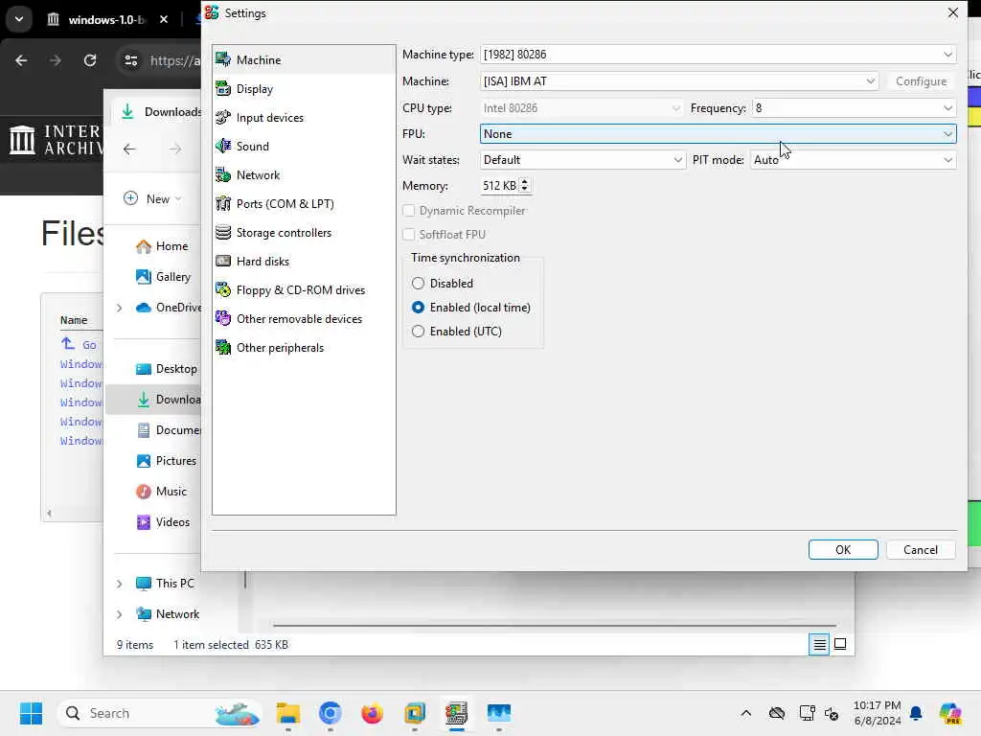
Task: Open the FPU dropdown
Action: click(718, 134)
